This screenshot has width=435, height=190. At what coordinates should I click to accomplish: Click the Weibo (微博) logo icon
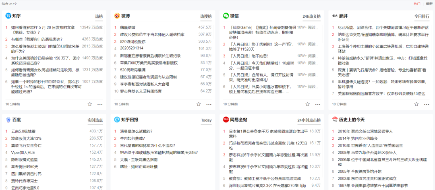117,16
